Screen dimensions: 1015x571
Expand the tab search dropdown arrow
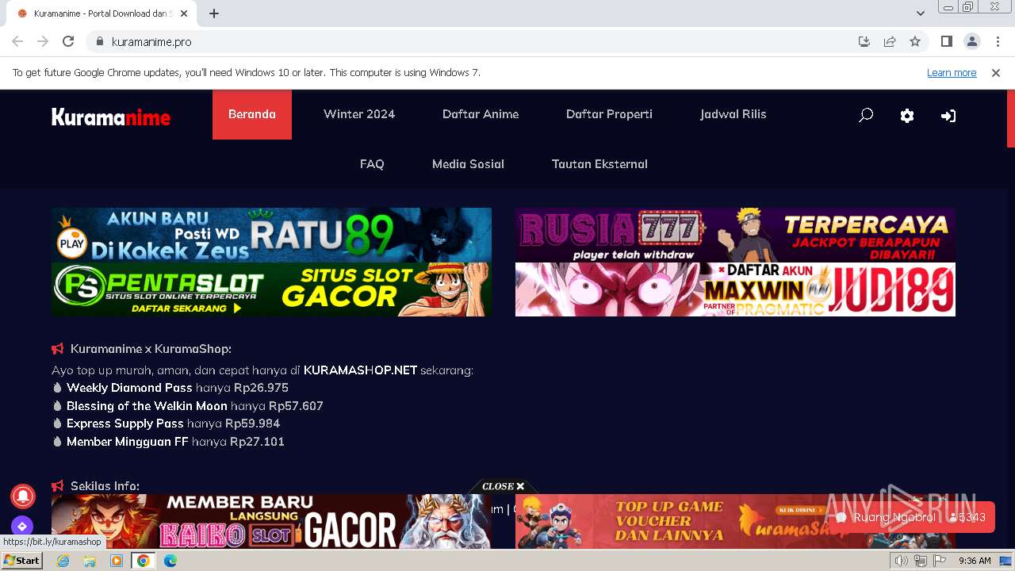tap(921, 13)
